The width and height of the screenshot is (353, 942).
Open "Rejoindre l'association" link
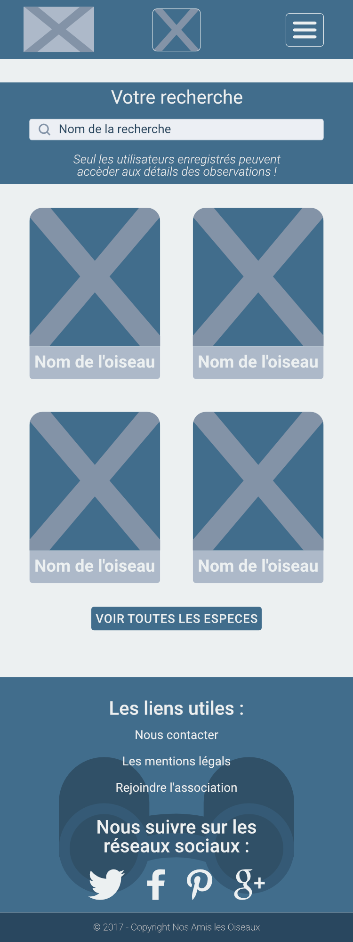pos(176,788)
